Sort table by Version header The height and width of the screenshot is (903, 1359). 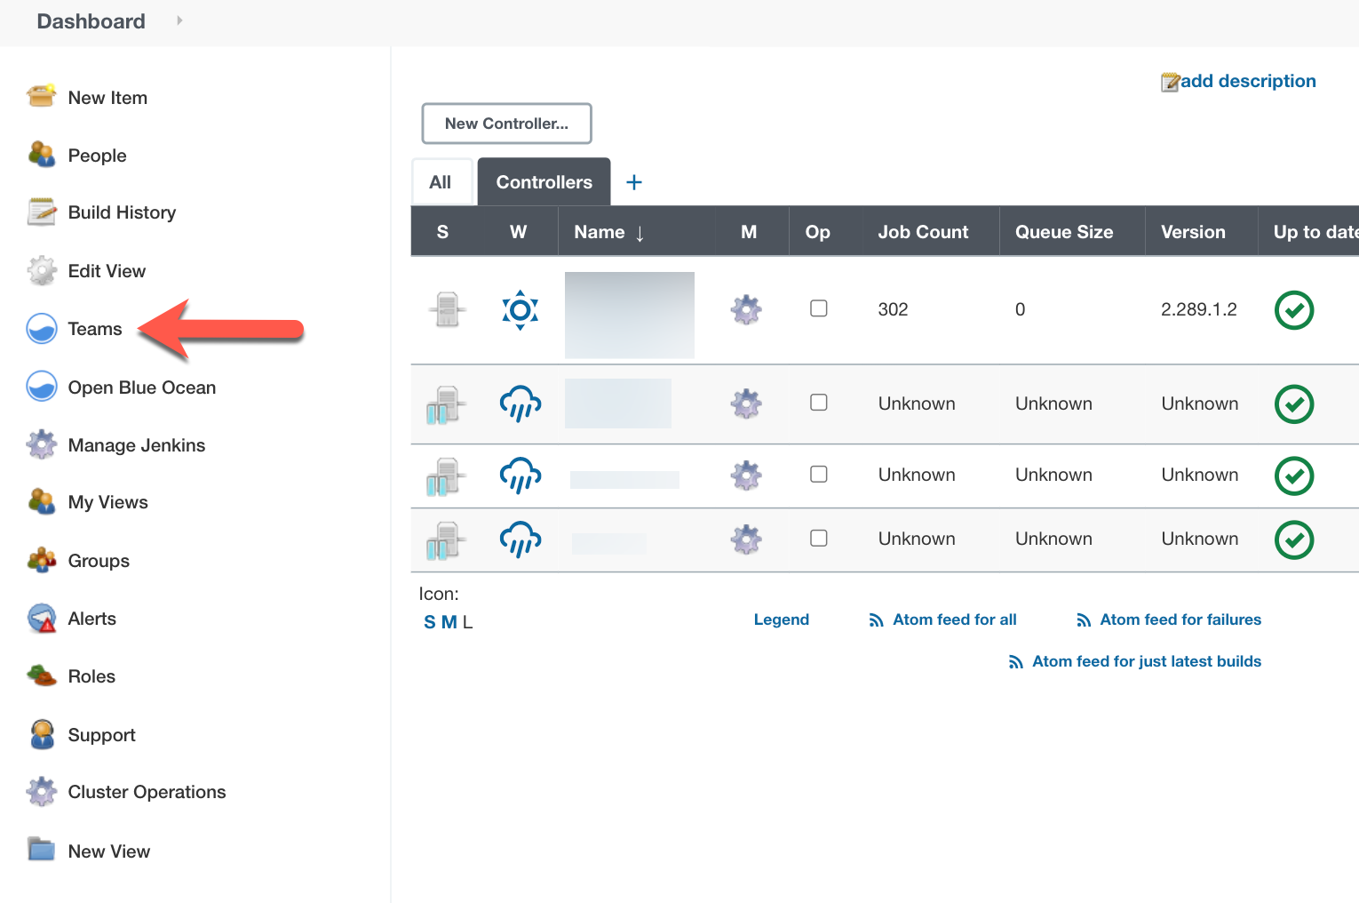[1193, 232]
